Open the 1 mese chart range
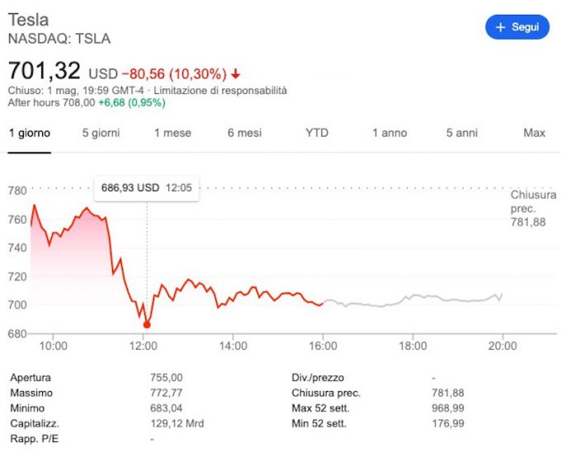The height and width of the screenshot is (452, 561). [172, 133]
